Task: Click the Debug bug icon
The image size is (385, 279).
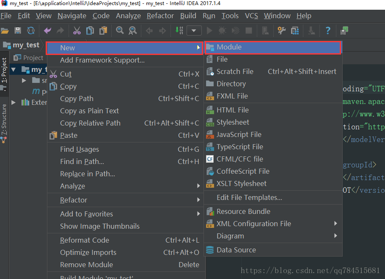Action: click(223, 30)
